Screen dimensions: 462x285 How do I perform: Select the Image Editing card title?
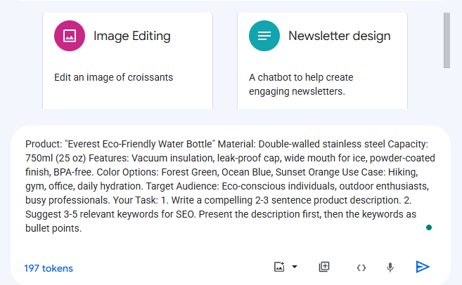click(132, 36)
